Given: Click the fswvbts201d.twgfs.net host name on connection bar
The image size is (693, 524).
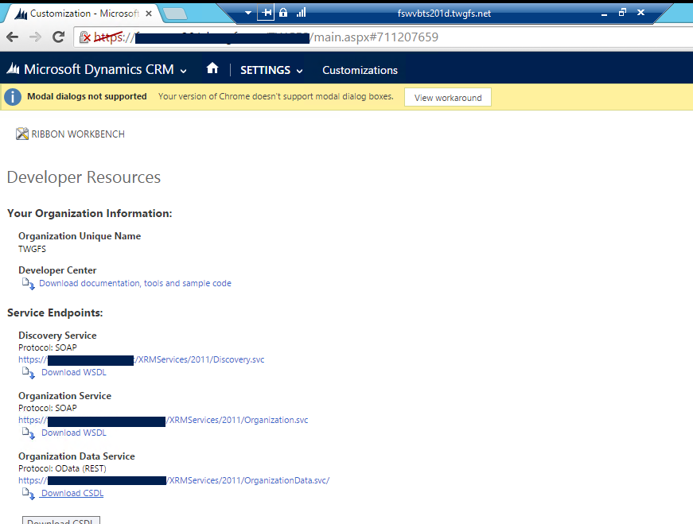Looking at the screenshot, I should pos(444,14).
